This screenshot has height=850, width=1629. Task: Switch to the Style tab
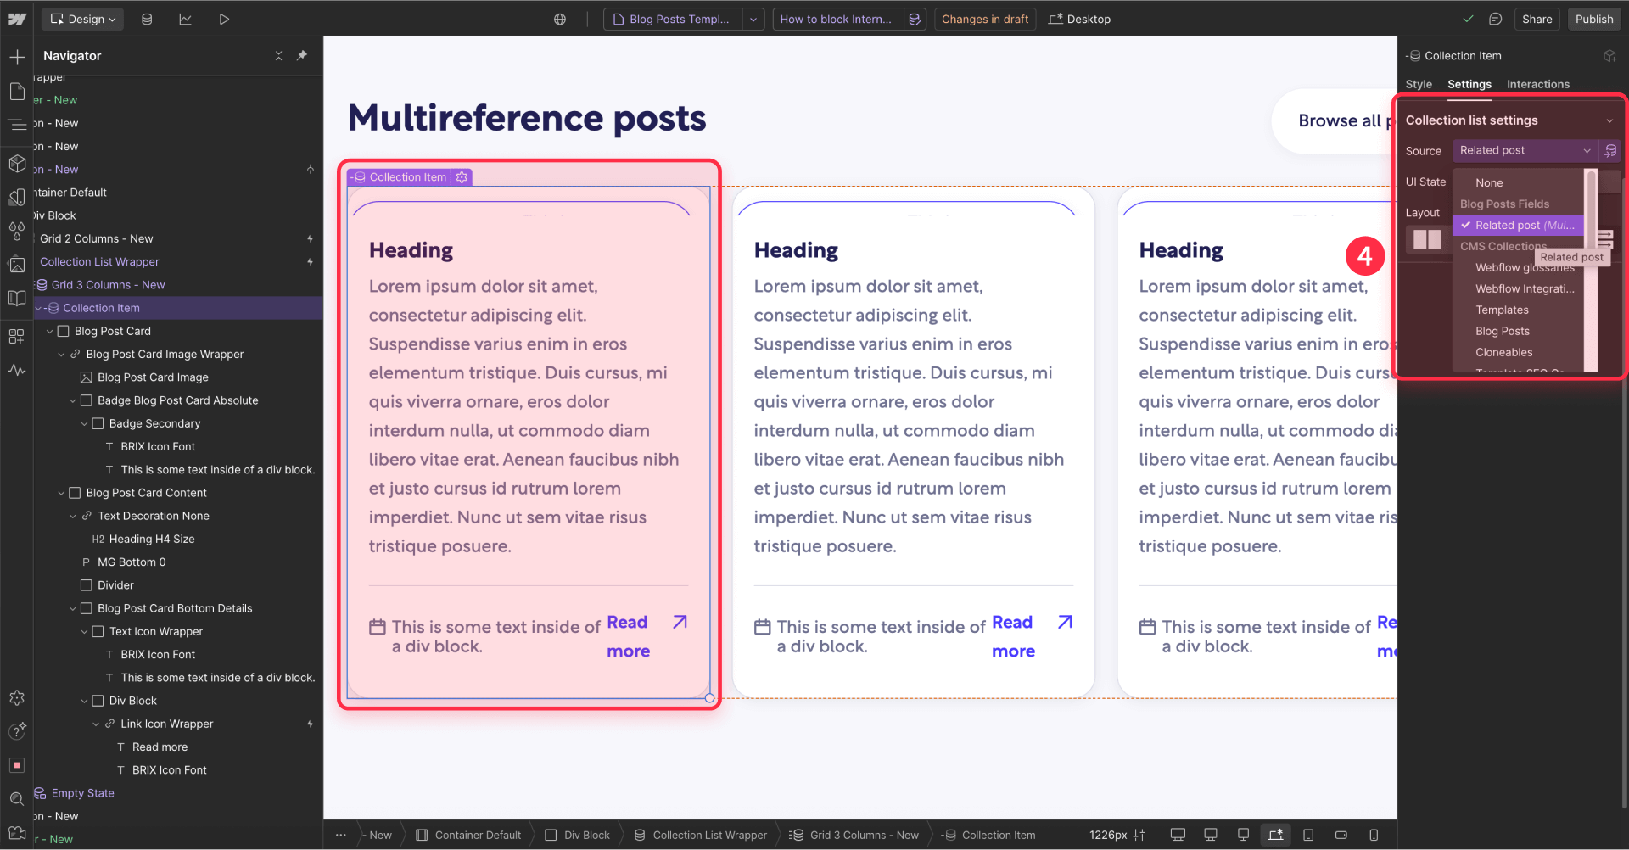(x=1419, y=84)
